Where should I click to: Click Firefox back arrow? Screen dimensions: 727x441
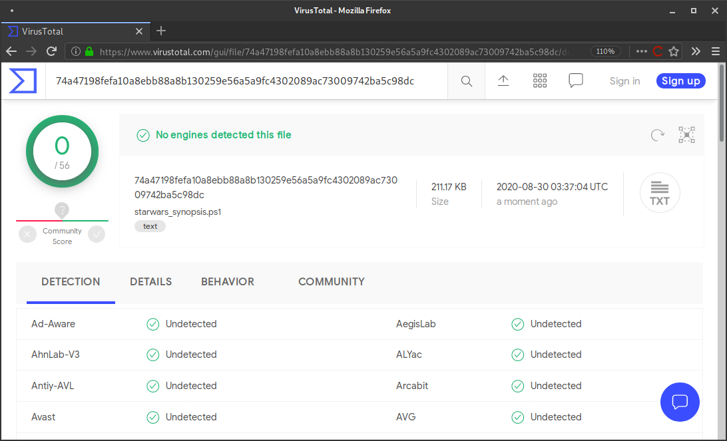11,51
